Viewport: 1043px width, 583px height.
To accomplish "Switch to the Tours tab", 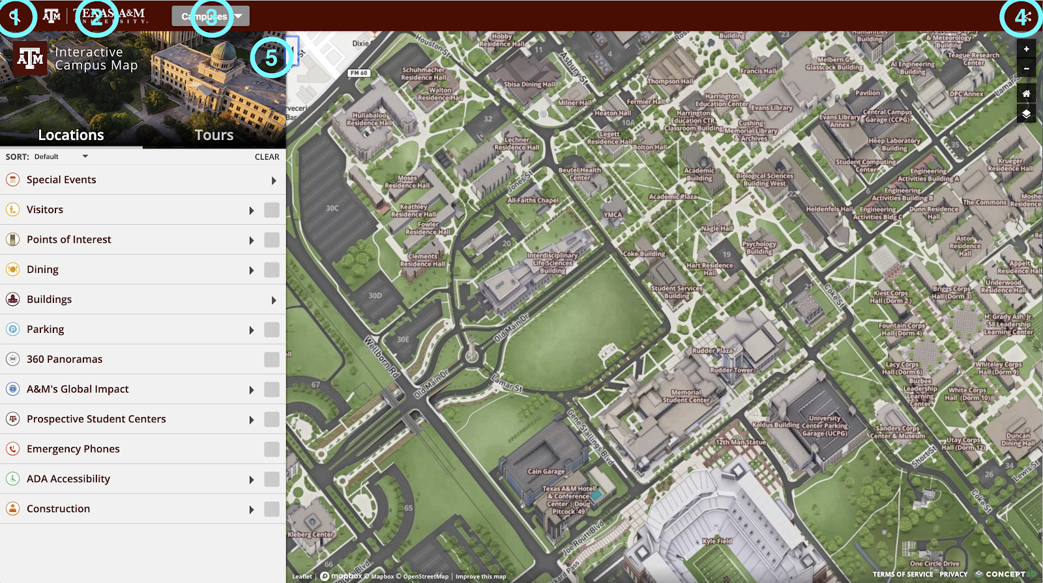I will coord(214,135).
